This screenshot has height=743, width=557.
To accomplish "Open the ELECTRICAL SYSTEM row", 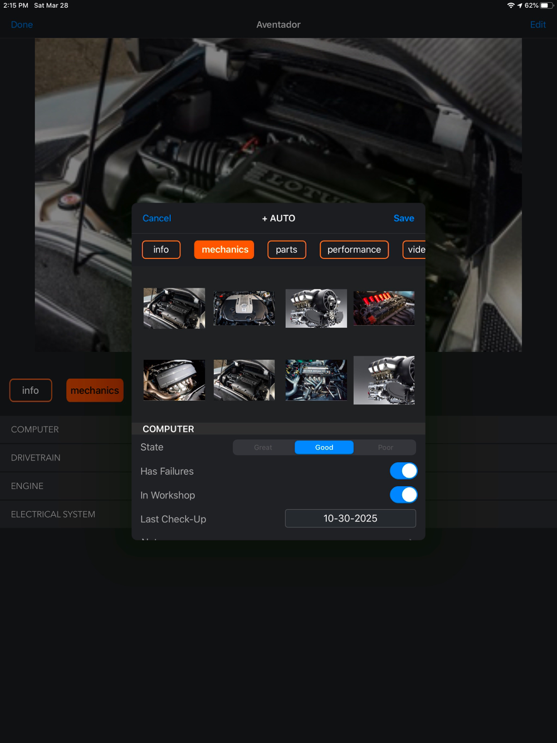I will point(66,514).
